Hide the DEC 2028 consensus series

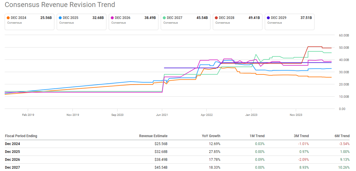(237, 21)
